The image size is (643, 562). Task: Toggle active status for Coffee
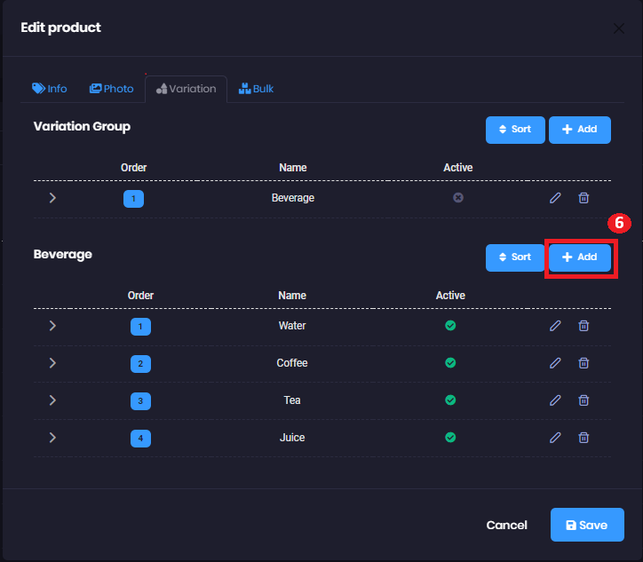coord(450,363)
